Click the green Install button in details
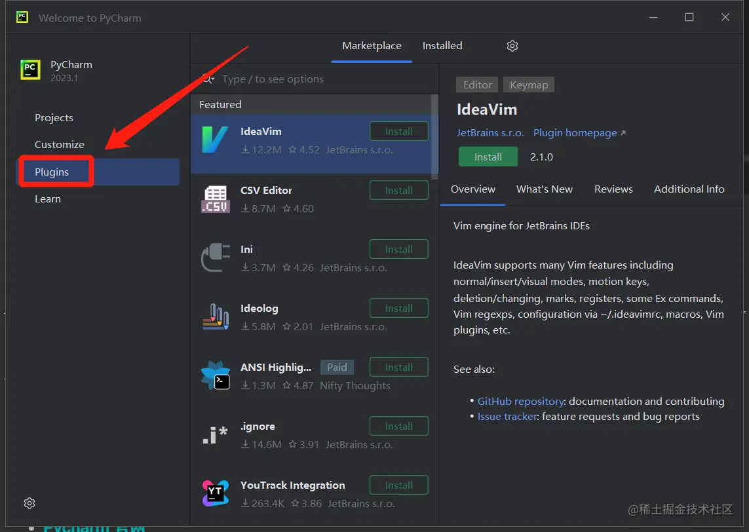749x532 pixels. coord(488,157)
